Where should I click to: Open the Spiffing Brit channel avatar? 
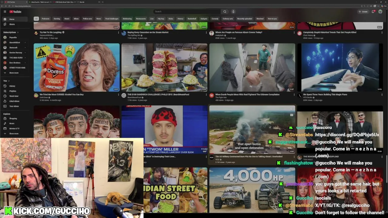[124, 33]
